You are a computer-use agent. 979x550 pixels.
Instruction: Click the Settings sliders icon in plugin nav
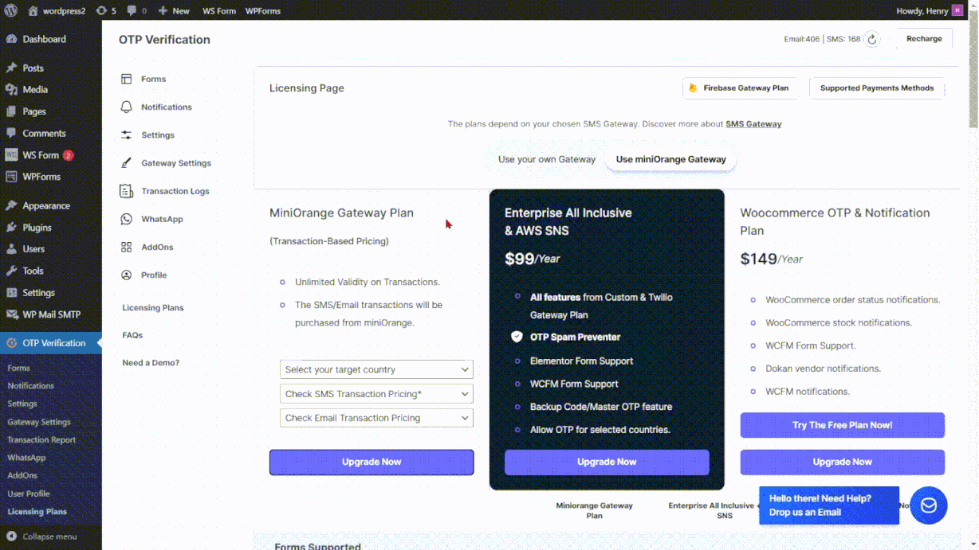126,135
